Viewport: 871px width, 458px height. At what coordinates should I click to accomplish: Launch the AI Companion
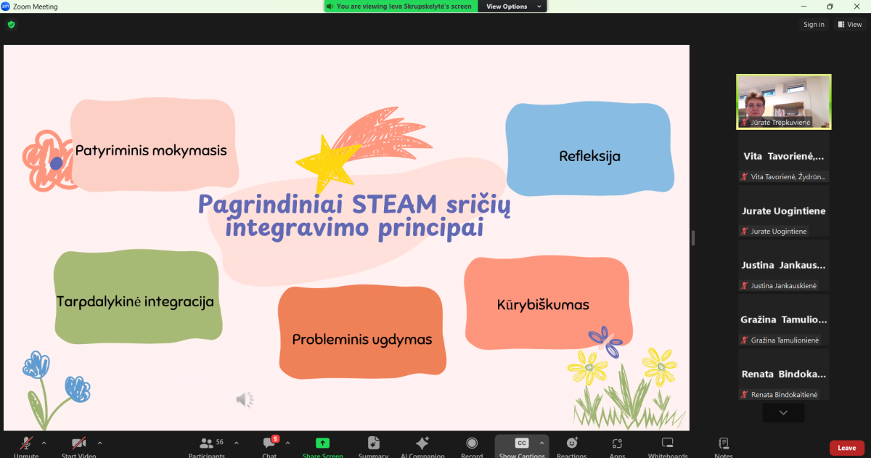coord(422,444)
